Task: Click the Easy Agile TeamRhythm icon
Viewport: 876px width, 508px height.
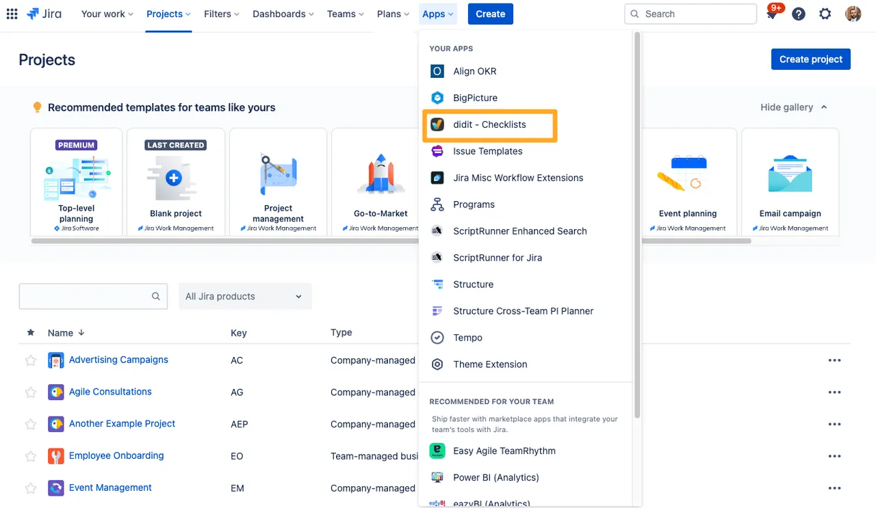Action: 437,451
